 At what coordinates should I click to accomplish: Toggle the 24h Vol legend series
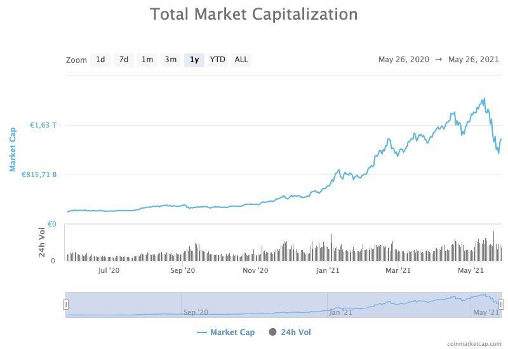point(296,332)
